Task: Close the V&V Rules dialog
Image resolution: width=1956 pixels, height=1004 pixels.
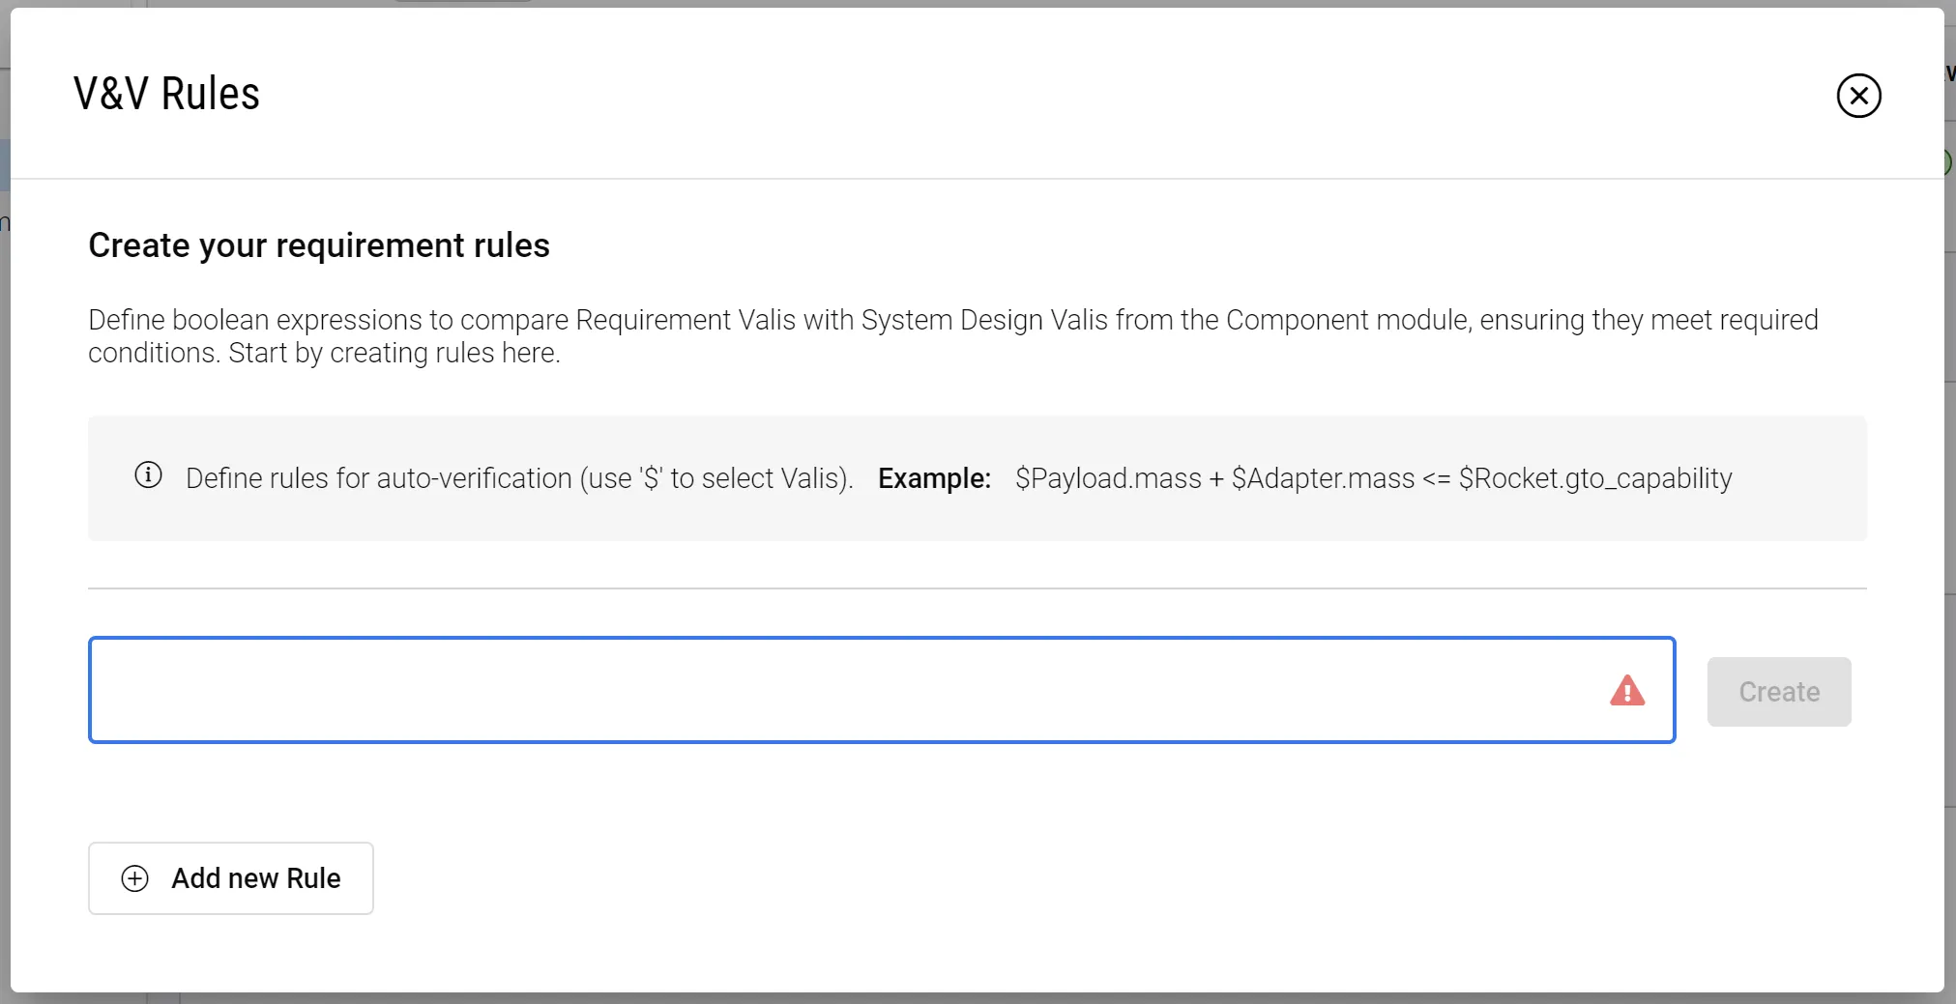Action: tap(1858, 96)
